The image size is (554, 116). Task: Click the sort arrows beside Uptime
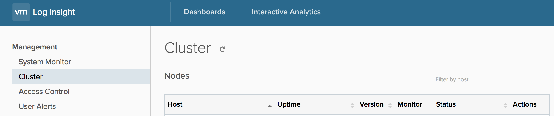click(x=352, y=105)
